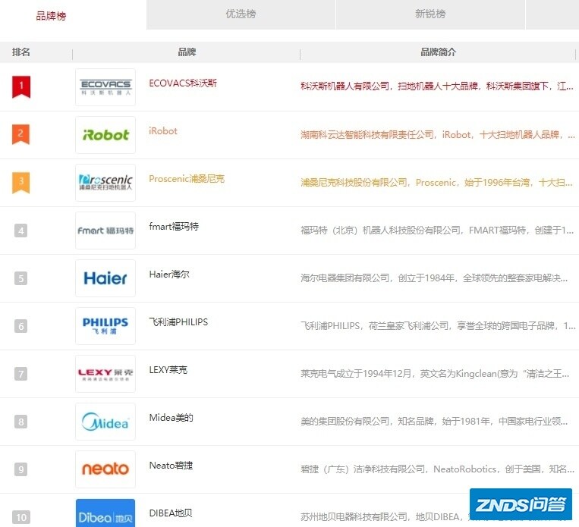The height and width of the screenshot is (527, 579).
Task: Click the yellow rank 3 ribbon badge
Action: tap(21, 182)
